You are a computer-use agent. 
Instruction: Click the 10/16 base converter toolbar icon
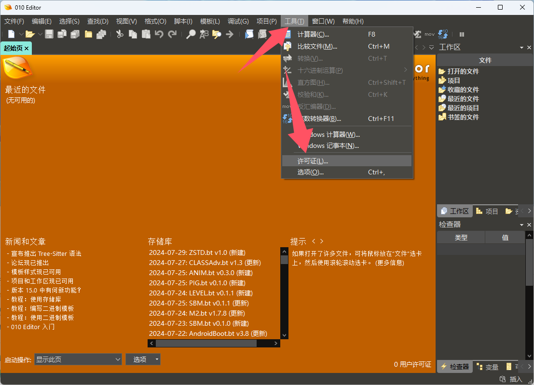point(443,34)
